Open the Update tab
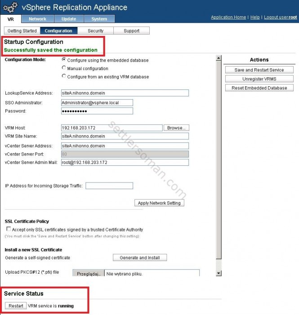This screenshot has width=299, height=315. tap(68, 19)
